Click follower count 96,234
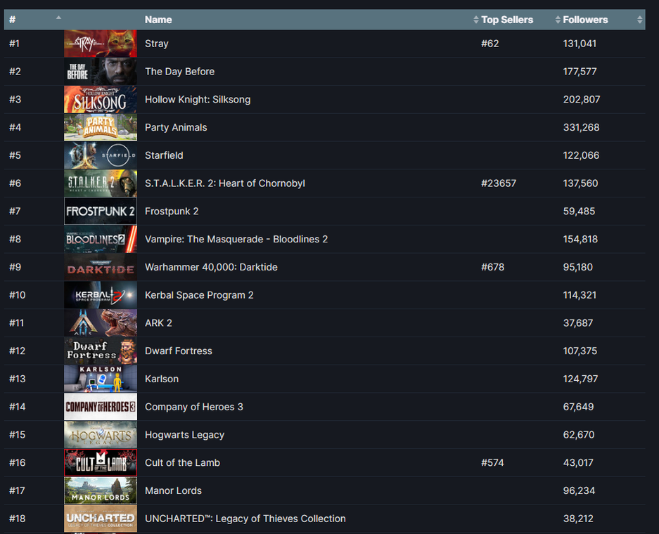Image resolution: width=659 pixels, height=534 pixels. (x=579, y=490)
